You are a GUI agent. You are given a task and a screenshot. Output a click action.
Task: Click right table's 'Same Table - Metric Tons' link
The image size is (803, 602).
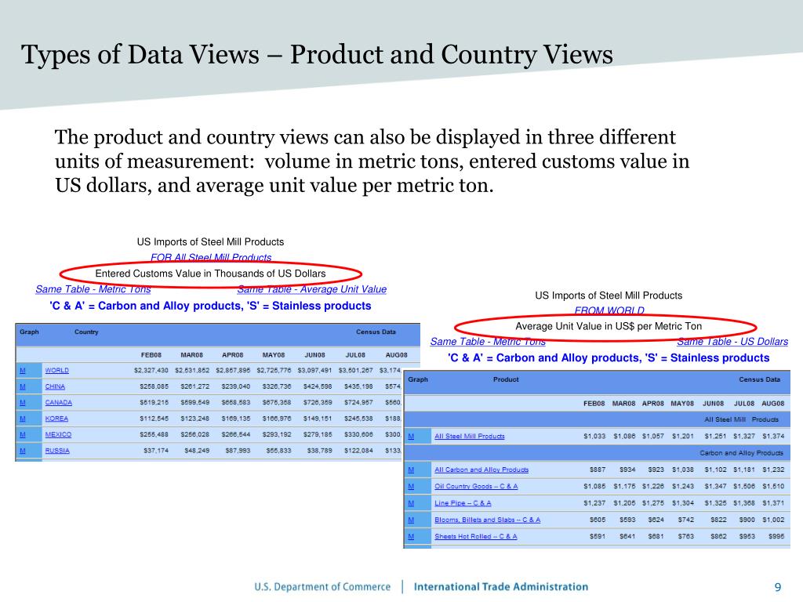tap(488, 342)
